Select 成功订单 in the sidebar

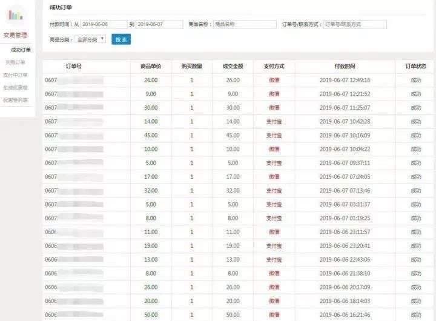(21, 50)
